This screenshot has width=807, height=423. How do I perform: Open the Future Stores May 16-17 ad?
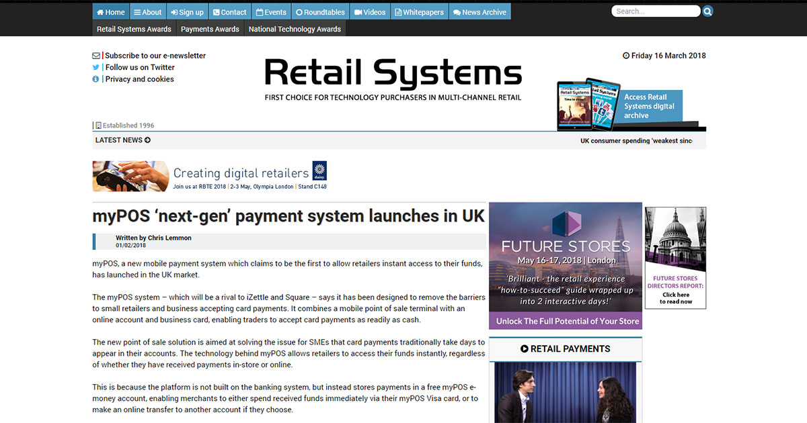[566, 265]
